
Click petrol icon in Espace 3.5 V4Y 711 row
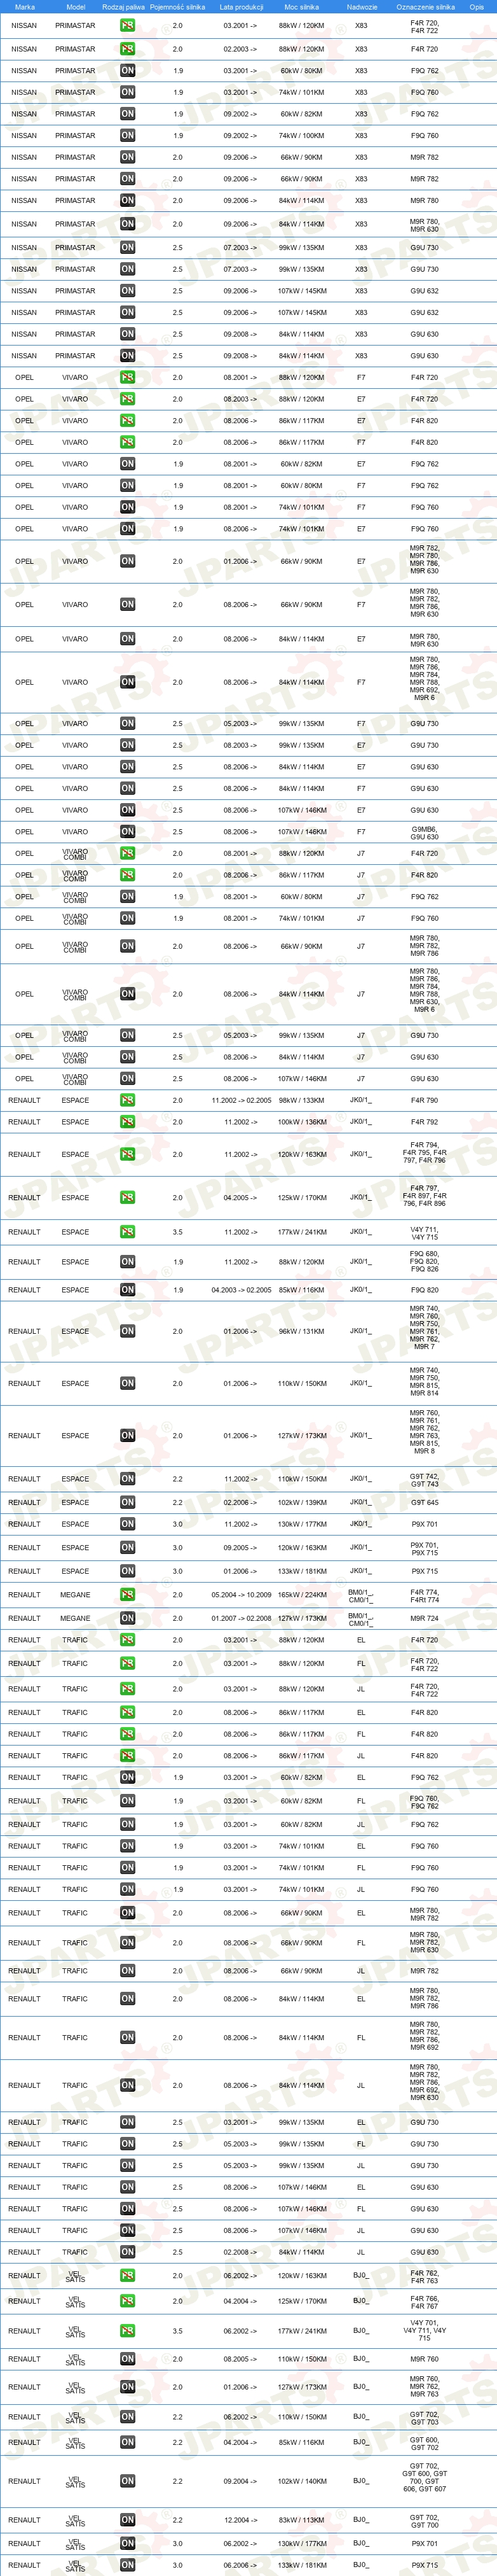tap(128, 1232)
